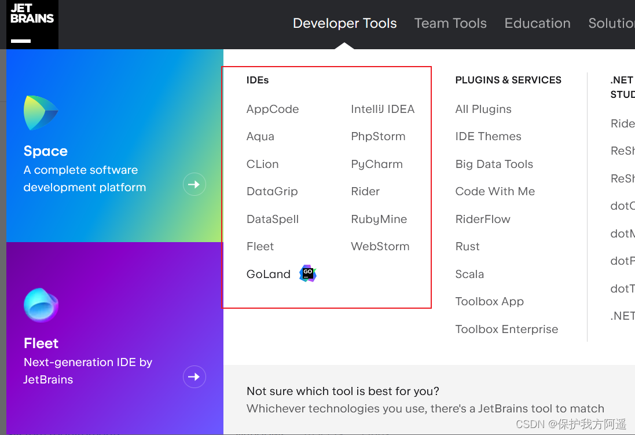Click the Big Data Tools link
The image size is (635, 435).
[x=494, y=164]
